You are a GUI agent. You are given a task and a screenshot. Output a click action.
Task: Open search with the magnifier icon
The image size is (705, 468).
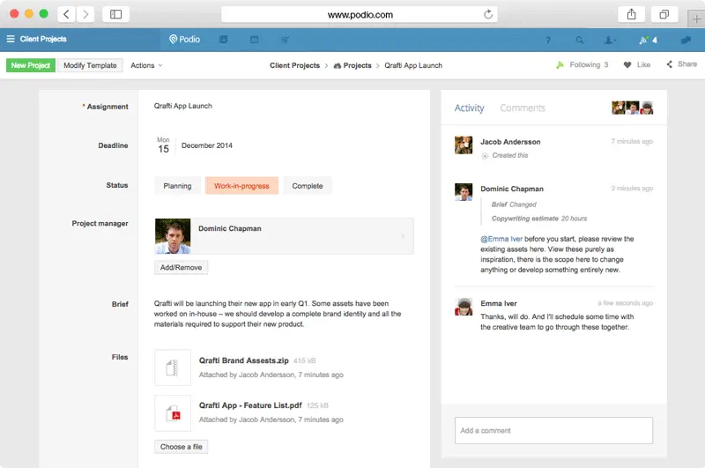[579, 40]
